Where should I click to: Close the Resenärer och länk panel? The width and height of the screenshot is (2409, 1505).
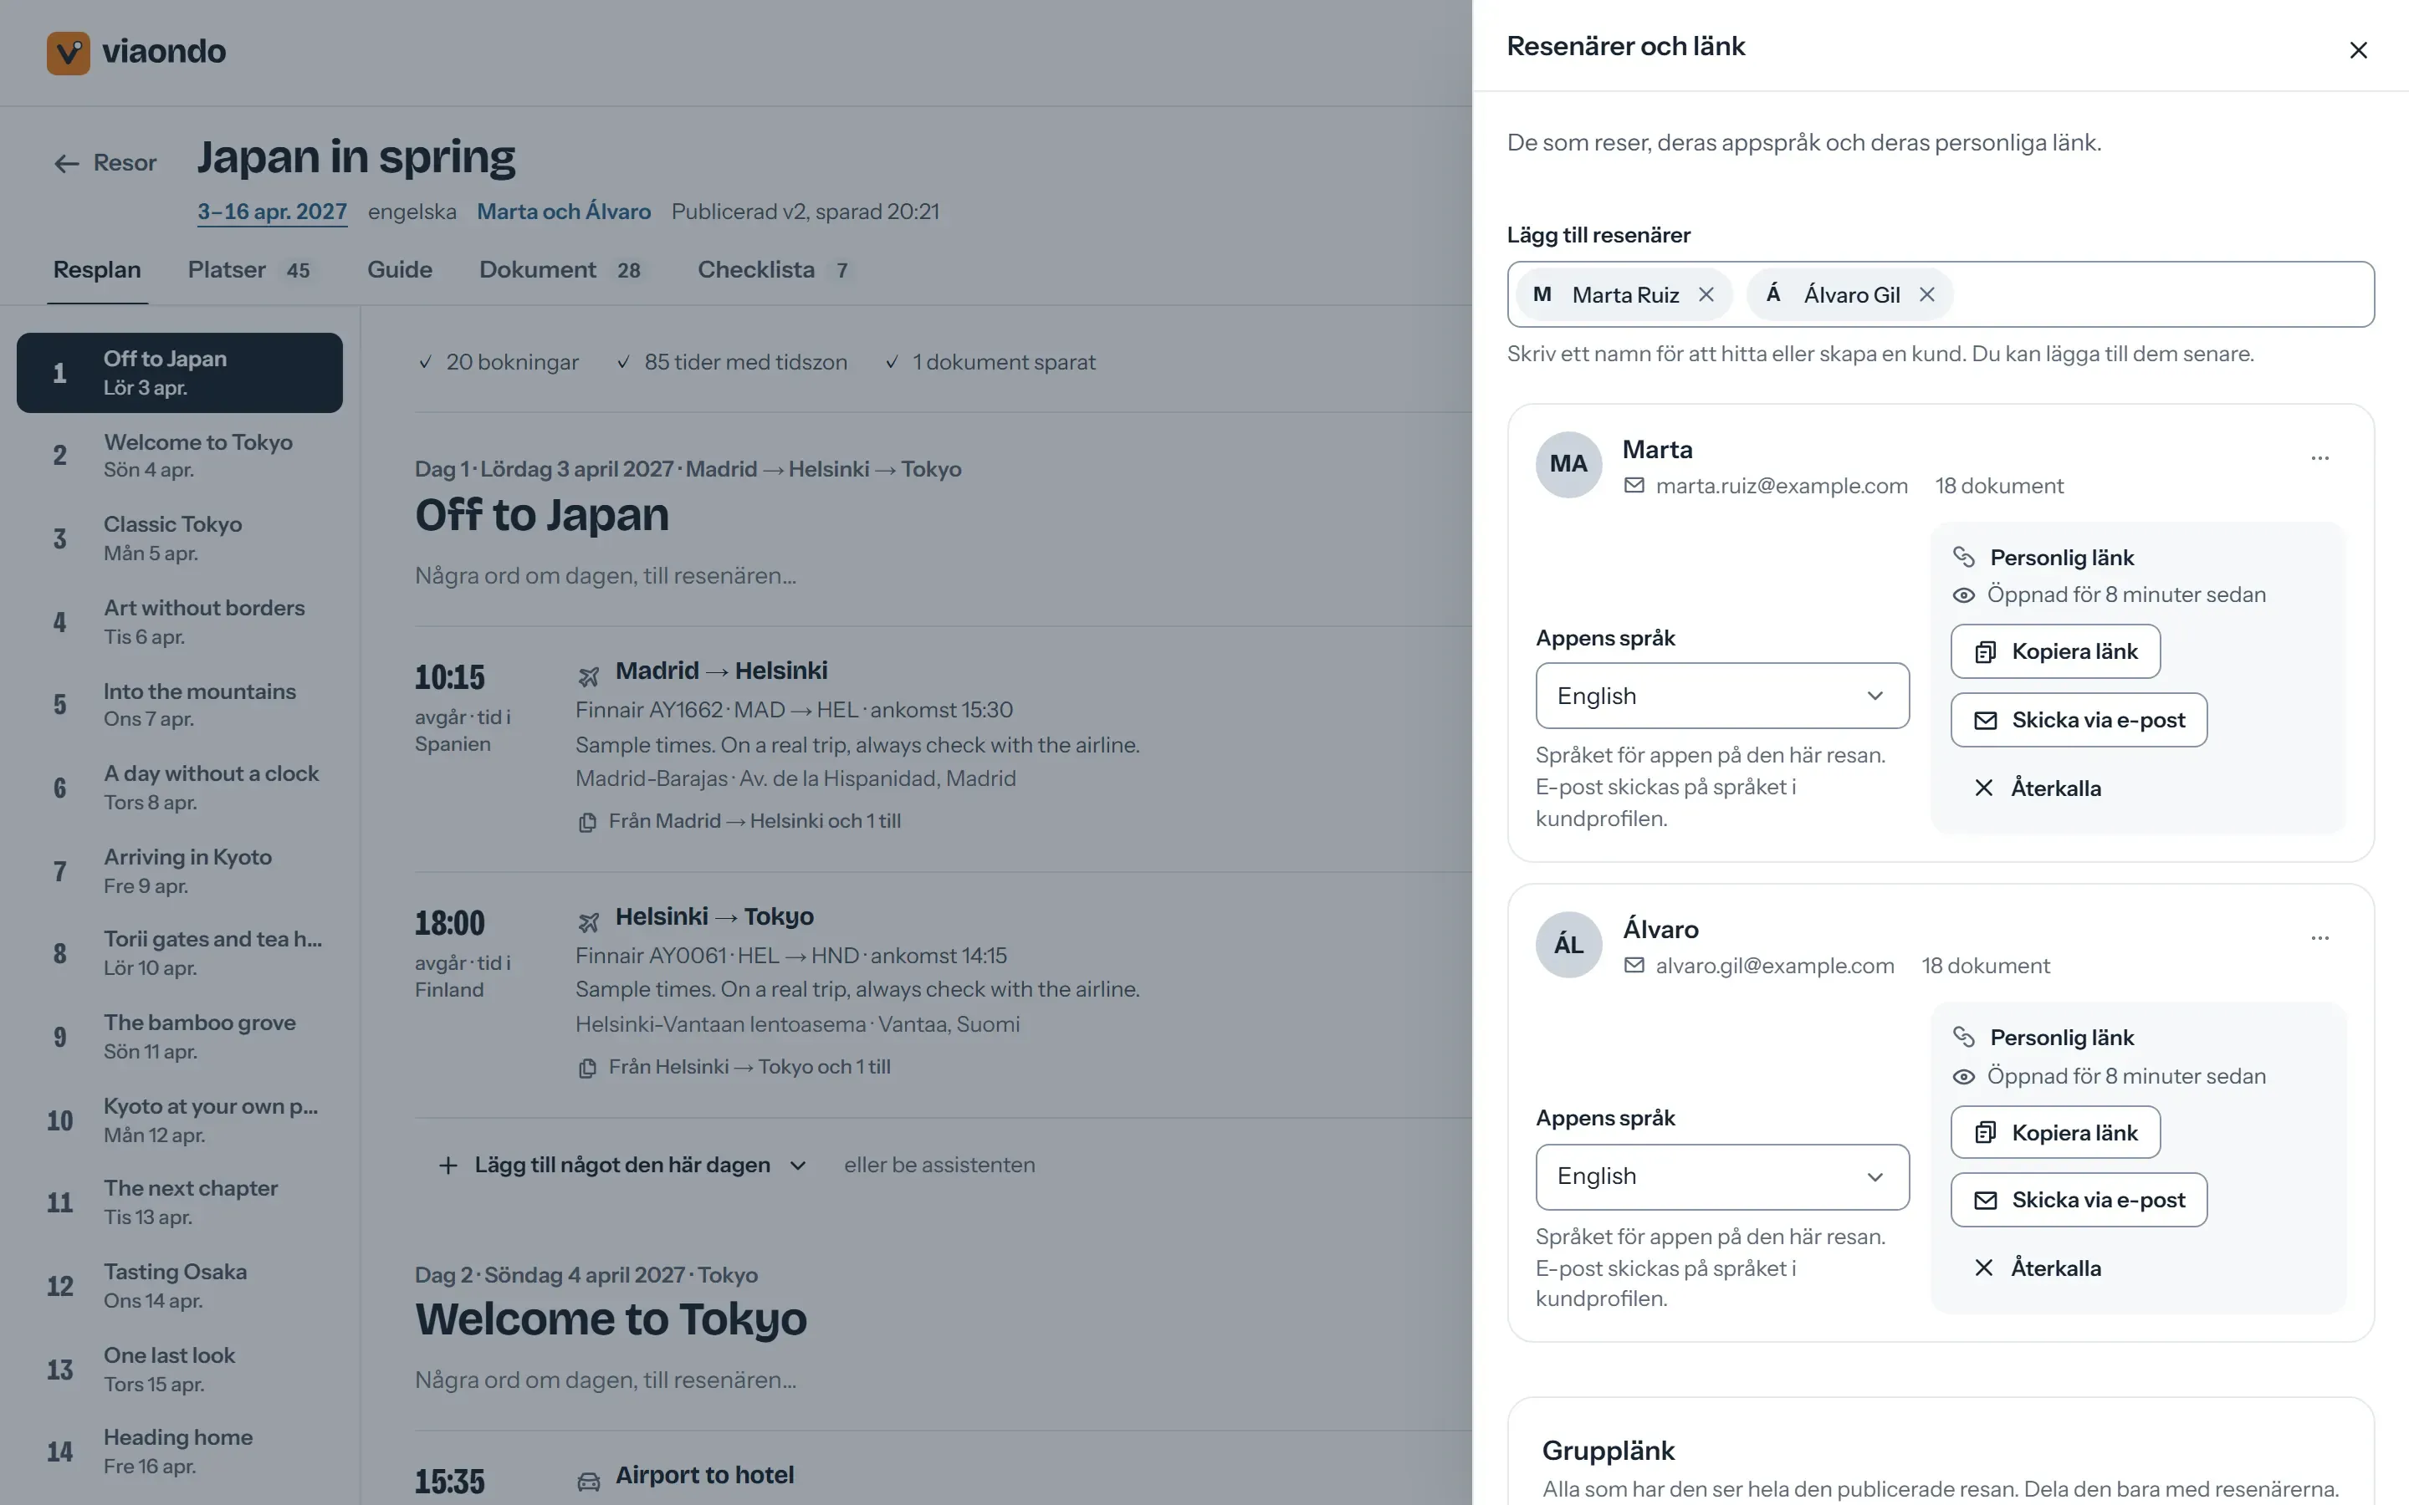pyautogui.click(x=2357, y=50)
